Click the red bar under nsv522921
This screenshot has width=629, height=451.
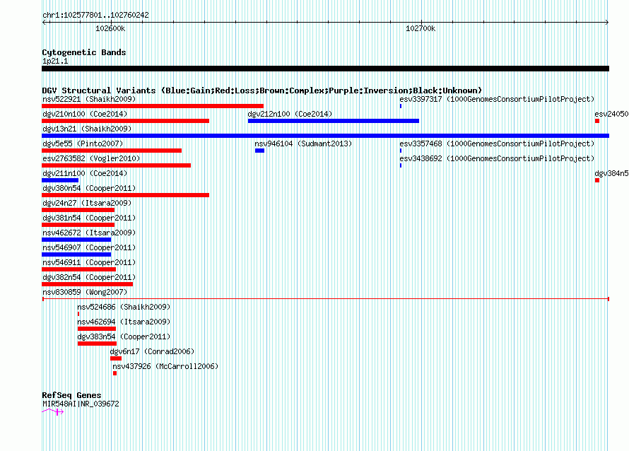153,106
